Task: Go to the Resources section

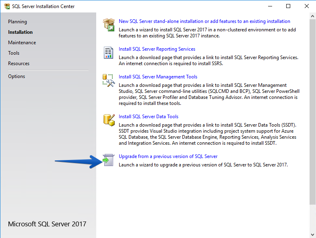Action: pyautogui.click(x=19, y=64)
